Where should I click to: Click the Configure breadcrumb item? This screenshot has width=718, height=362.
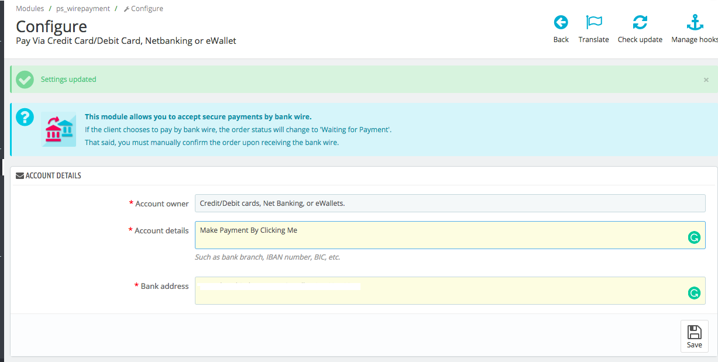146,9
